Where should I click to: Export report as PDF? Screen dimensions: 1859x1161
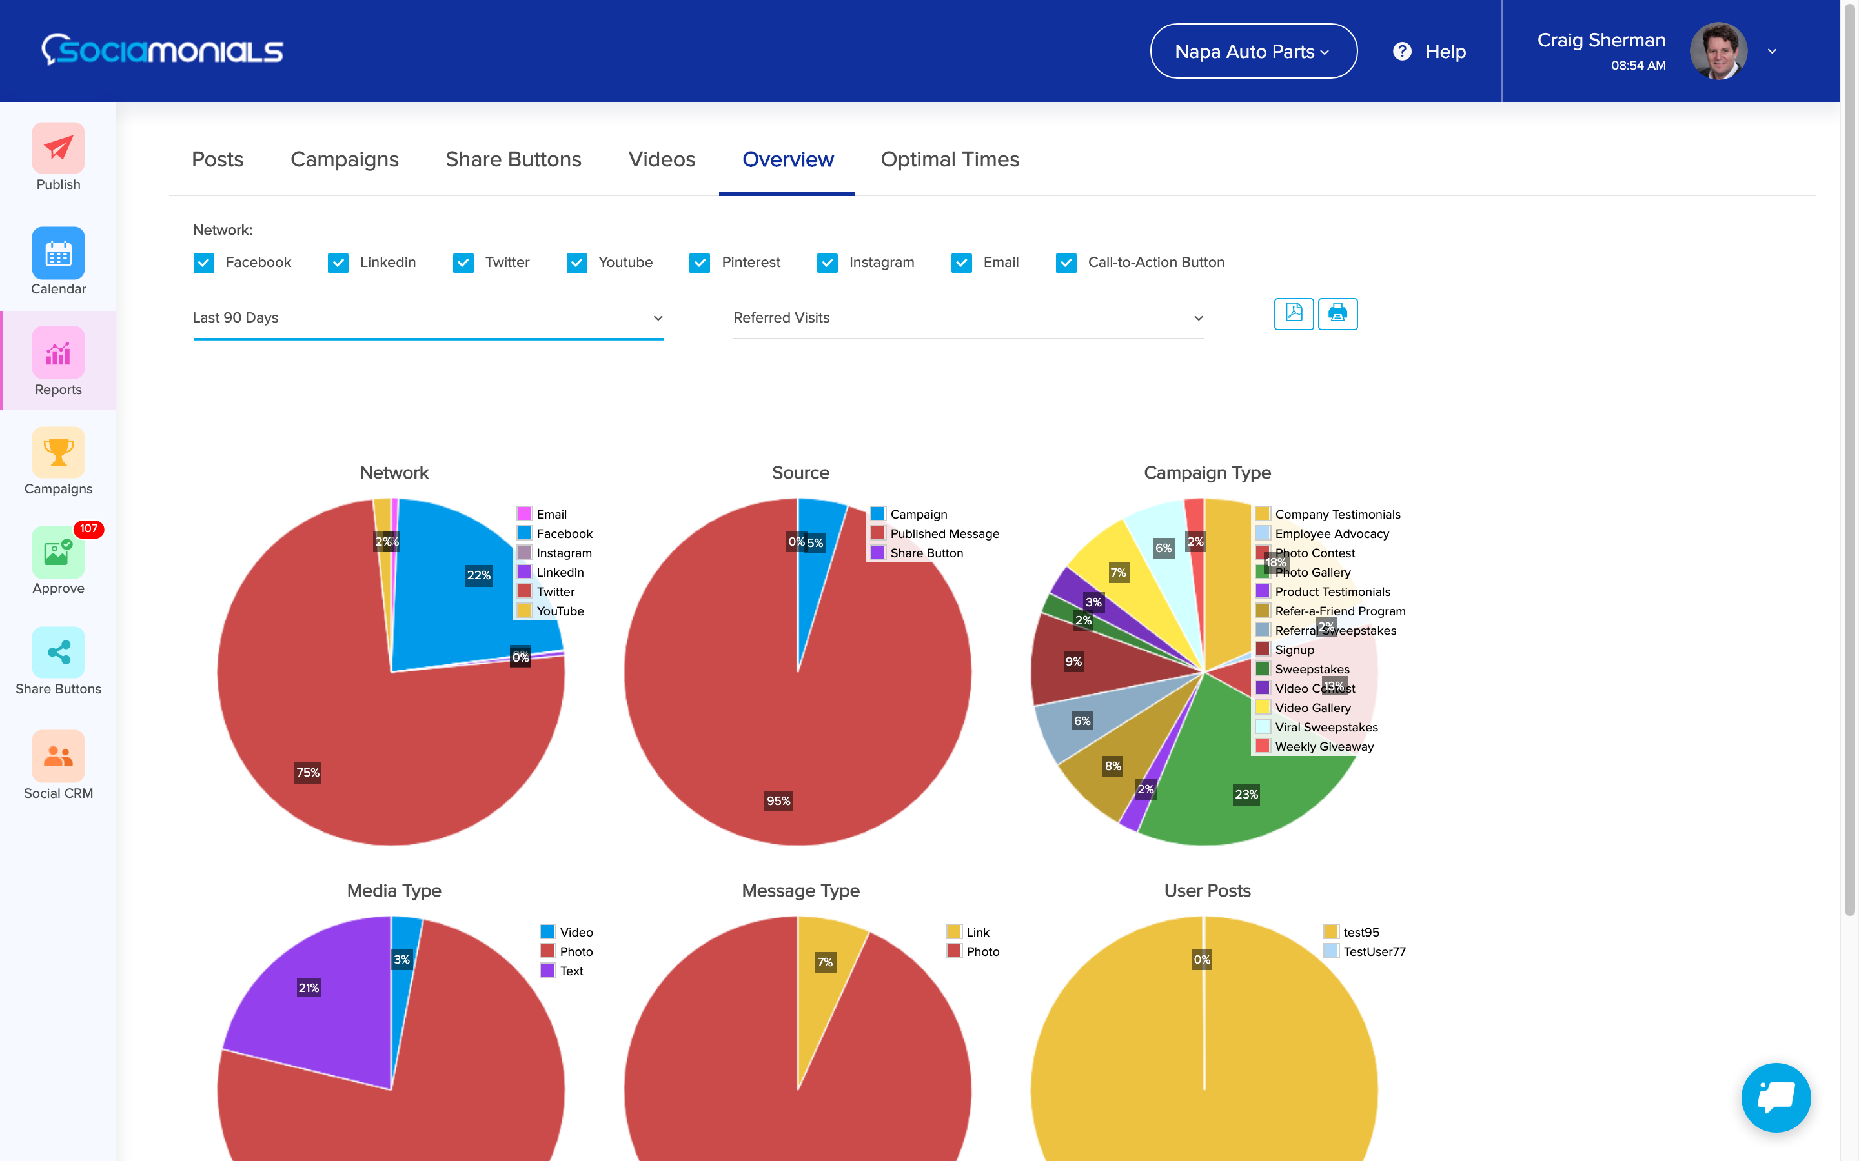tap(1294, 313)
